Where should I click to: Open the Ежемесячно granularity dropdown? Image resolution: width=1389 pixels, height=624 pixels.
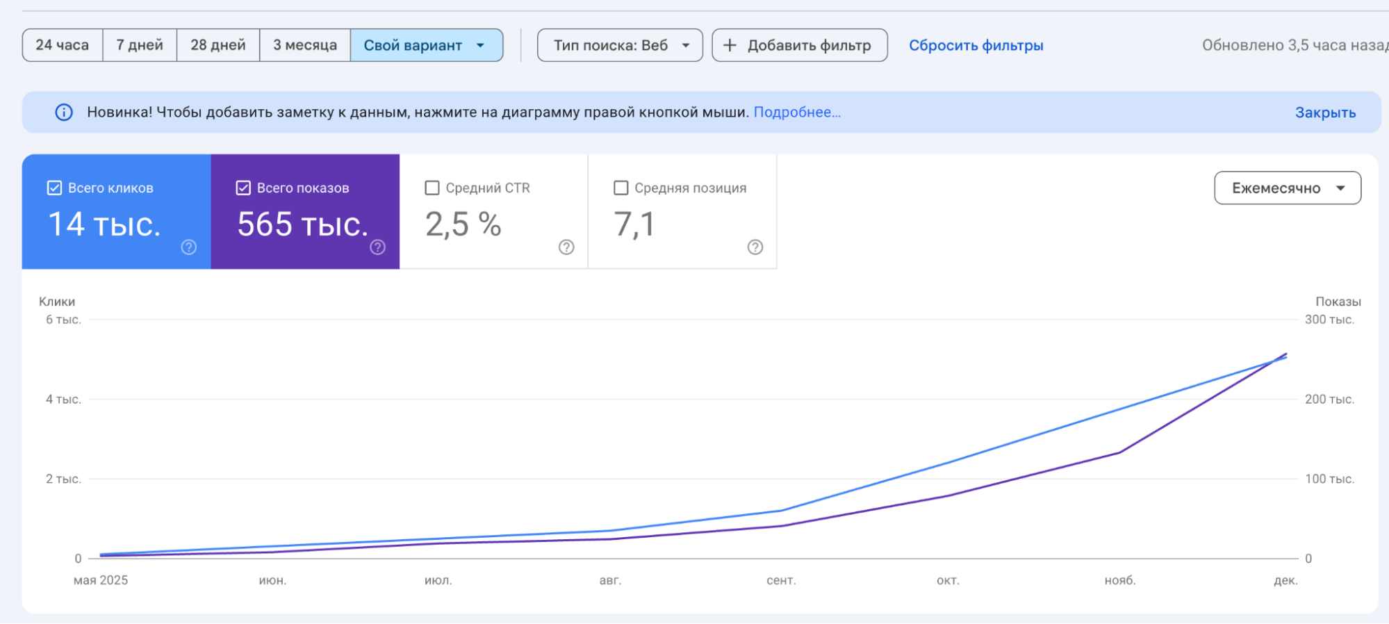1287,188
